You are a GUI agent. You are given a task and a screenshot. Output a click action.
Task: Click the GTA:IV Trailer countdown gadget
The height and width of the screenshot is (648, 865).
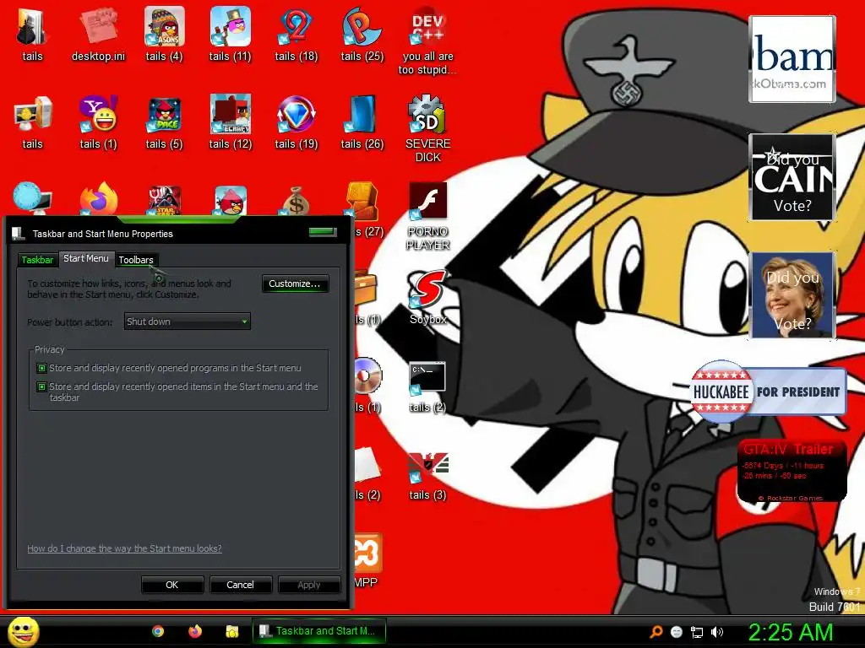click(x=792, y=471)
